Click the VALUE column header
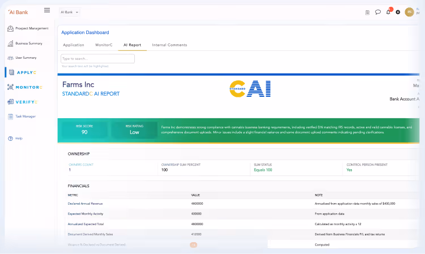This screenshot has height=254, width=425. coord(195,195)
